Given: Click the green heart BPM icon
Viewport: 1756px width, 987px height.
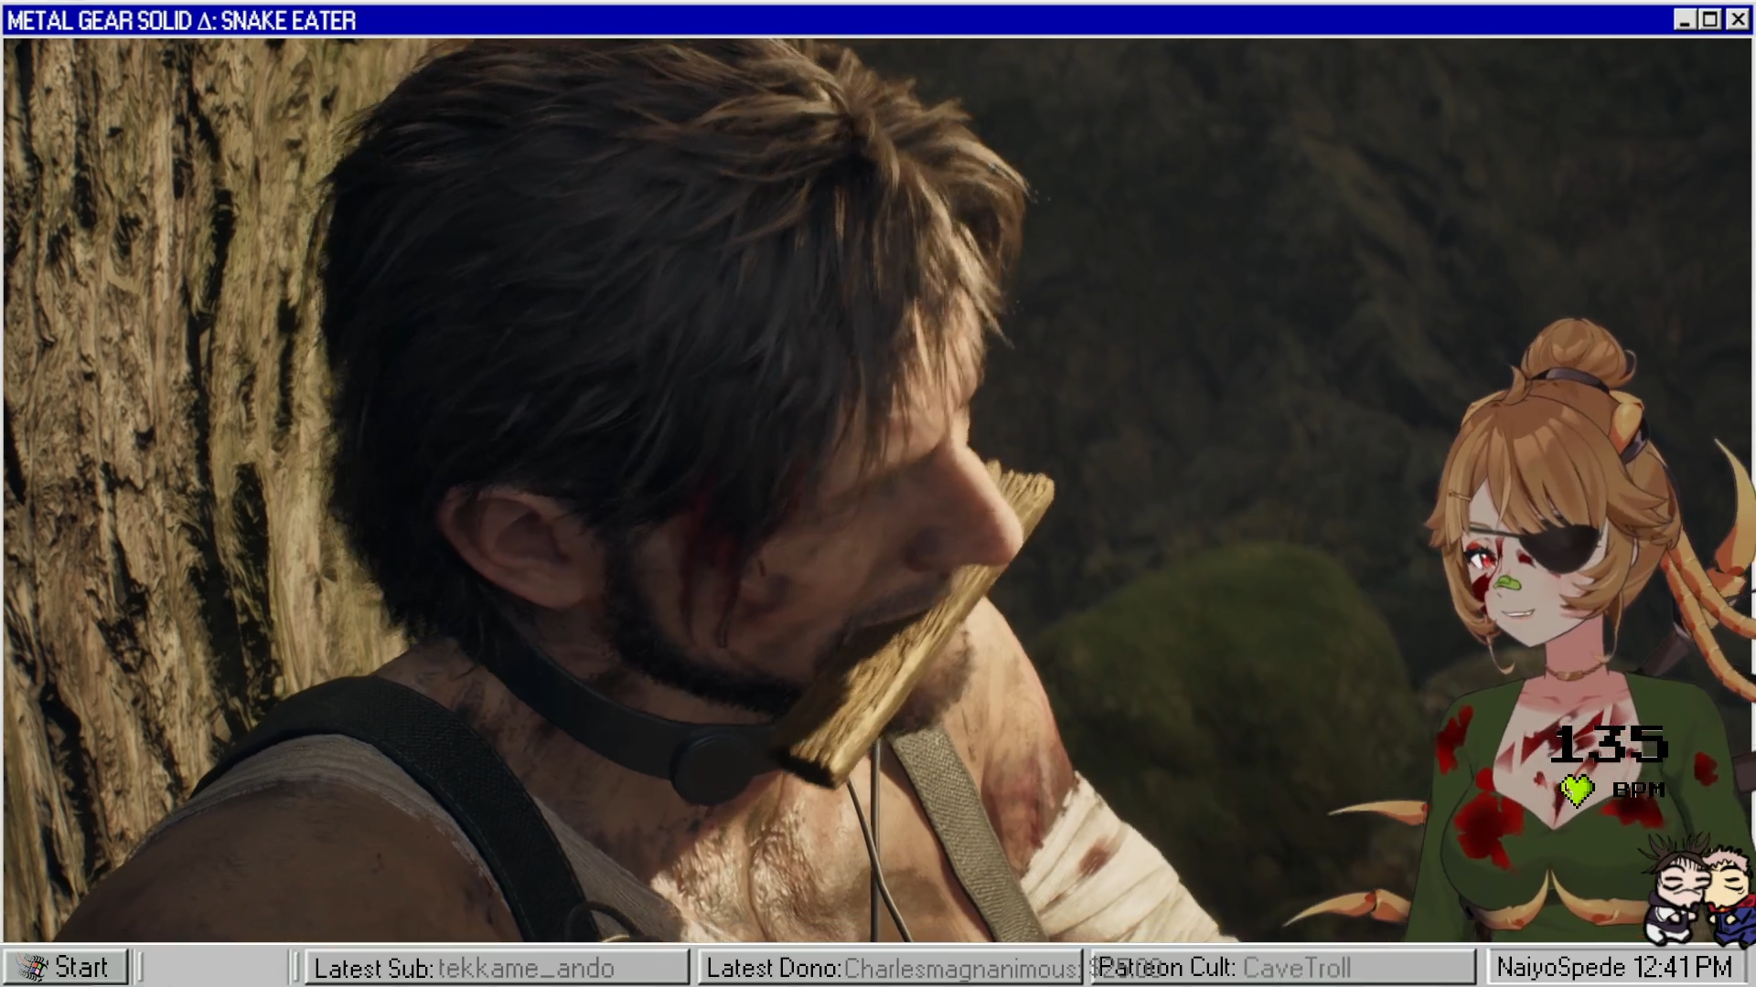Looking at the screenshot, I should (1577, 791).
